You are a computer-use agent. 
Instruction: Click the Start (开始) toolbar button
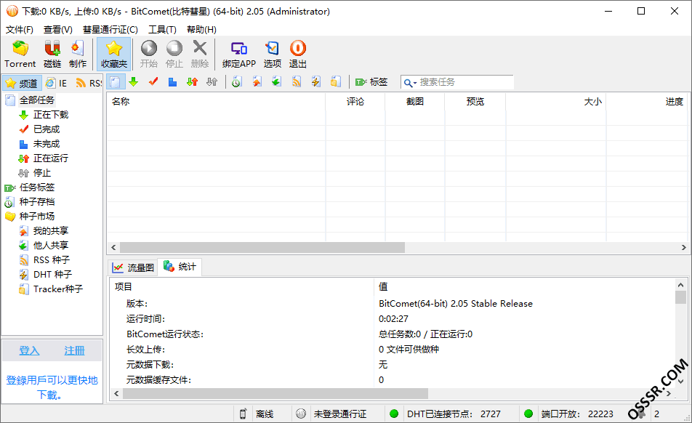(149, 55)
